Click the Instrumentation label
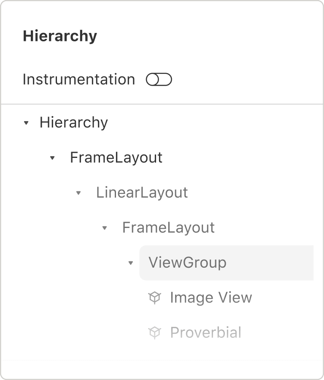The width and height of the screenshot is (324, 380). (78, 79)
